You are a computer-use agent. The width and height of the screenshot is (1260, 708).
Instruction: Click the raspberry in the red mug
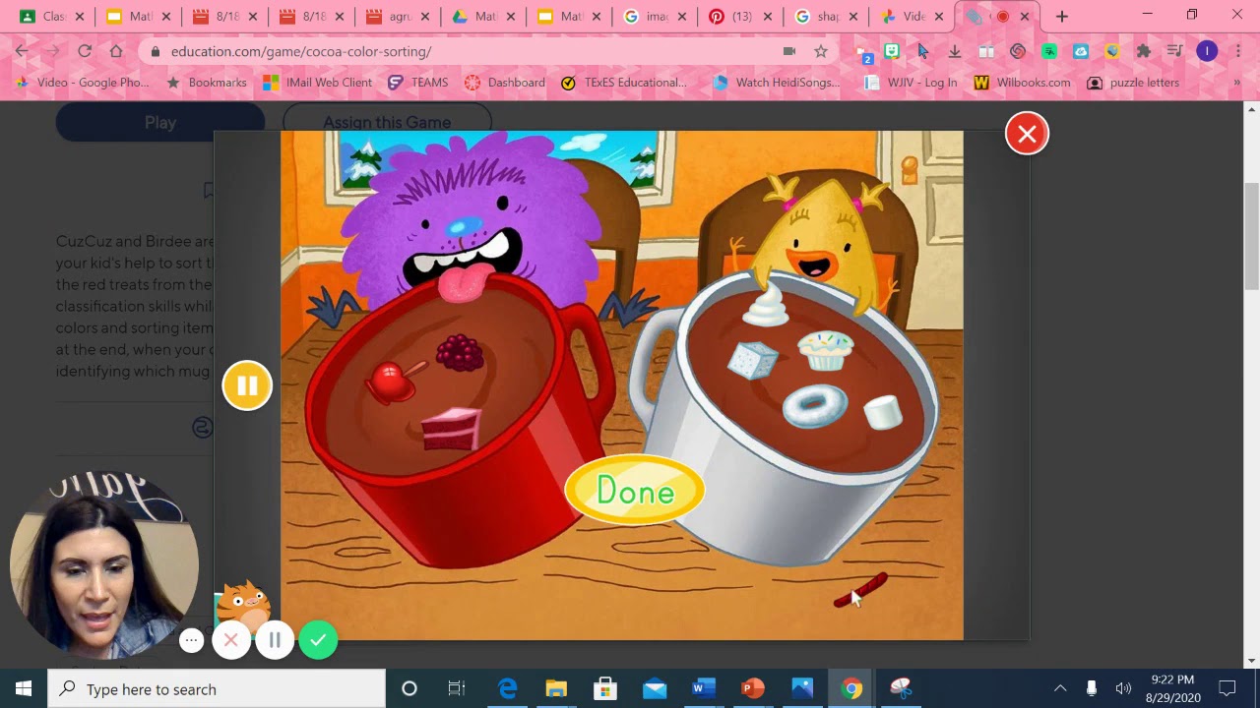[460, 352]
